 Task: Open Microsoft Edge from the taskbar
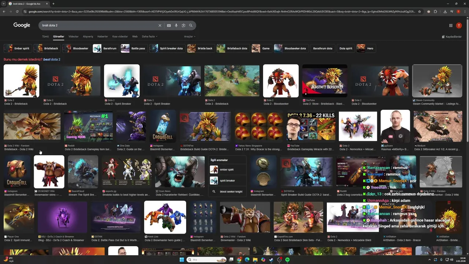247,260
